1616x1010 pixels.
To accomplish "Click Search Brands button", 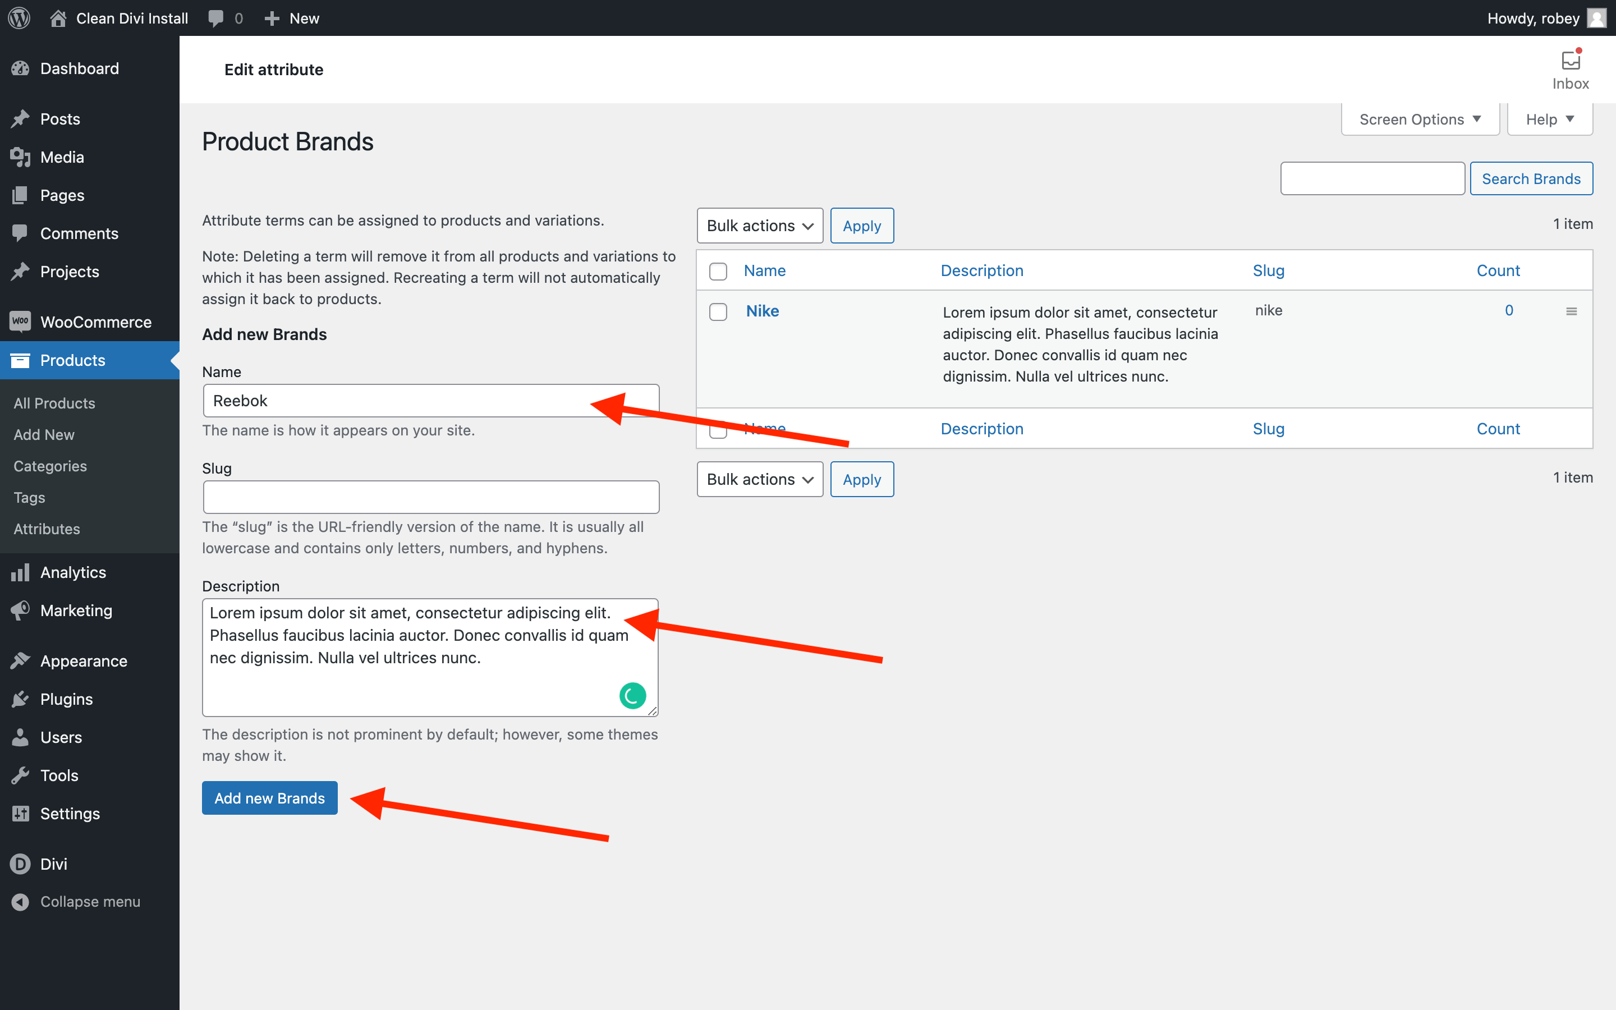I will [x=1531, y=178].
